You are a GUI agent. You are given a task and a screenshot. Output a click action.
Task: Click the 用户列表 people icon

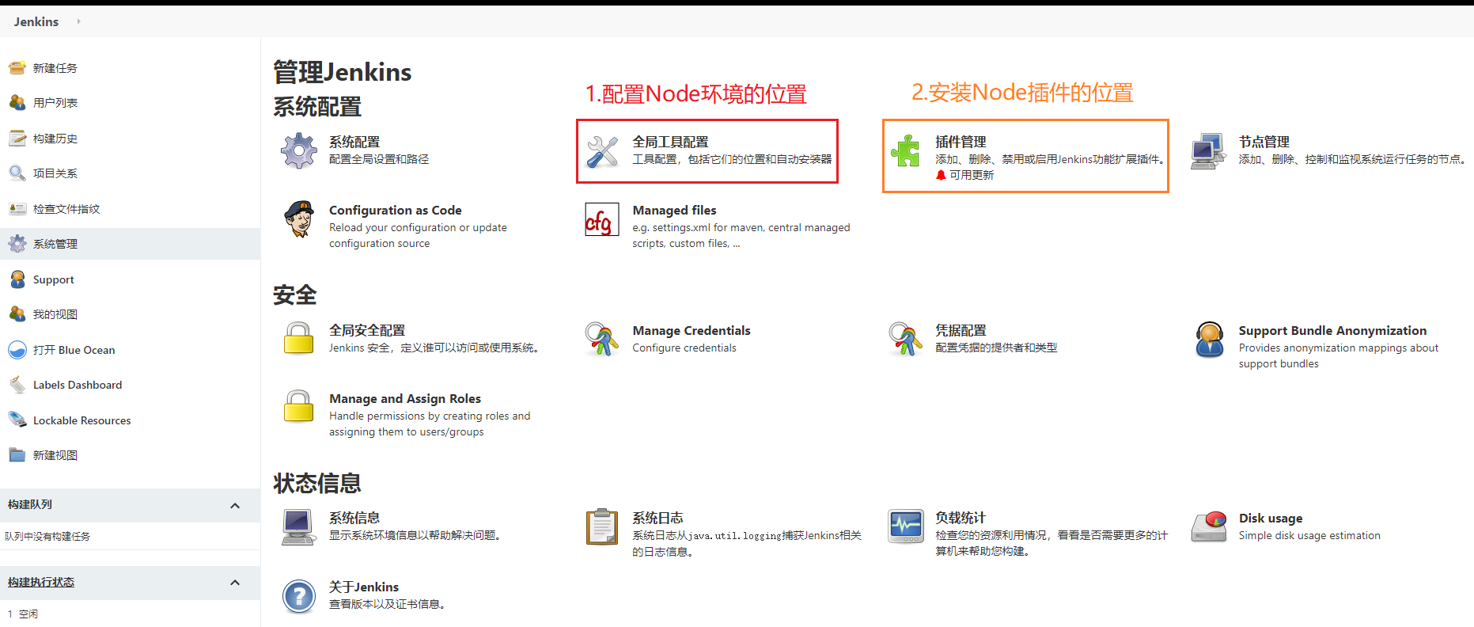17,103
